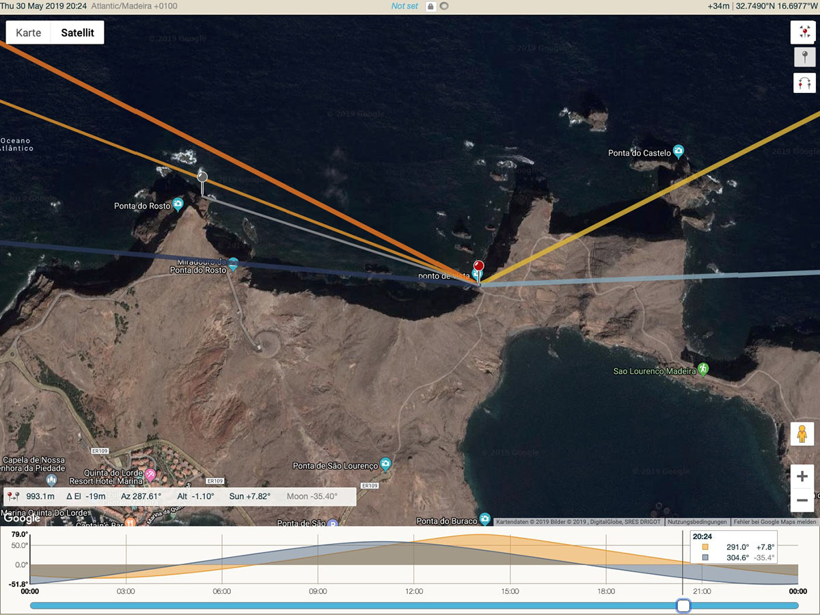820x615 pixels.
Task: Click the 'Oceano Atlântico' map label
Action: [x=16, y=144]
